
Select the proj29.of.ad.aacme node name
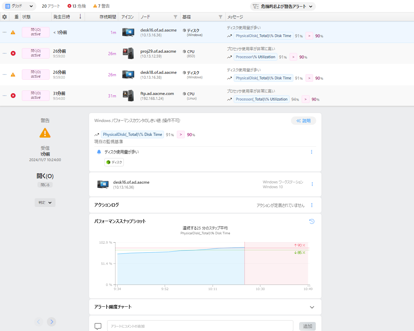[158, 51]
